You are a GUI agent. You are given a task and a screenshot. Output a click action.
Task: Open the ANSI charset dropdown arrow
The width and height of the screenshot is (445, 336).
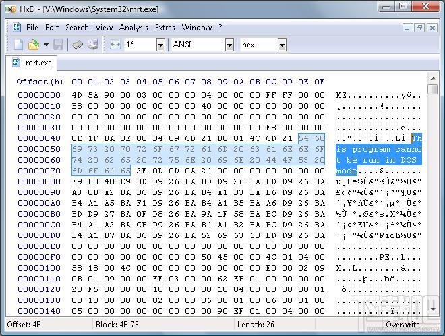[x=229, y=45]
